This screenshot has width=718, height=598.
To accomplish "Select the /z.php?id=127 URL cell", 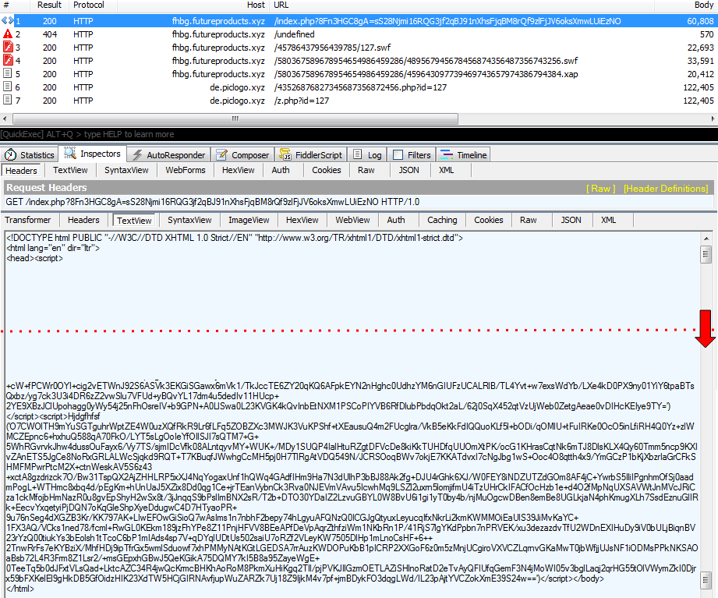I will [x=301, y=101].
